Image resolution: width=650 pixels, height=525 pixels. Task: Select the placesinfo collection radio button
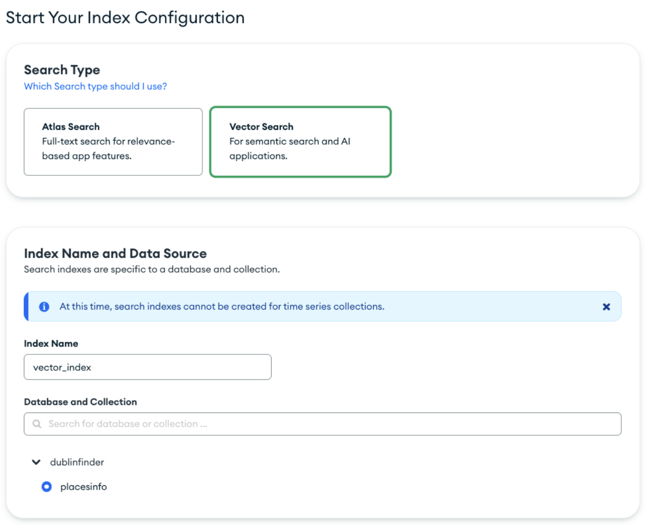(47, 487)
